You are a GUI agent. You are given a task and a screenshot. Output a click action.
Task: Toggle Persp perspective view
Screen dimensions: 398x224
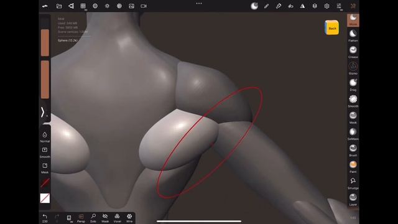(81, 218)
